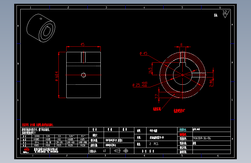Click the 3.2 surface roughness value

[225, 12]
